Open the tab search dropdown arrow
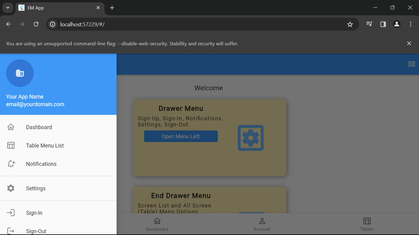The height and width of the screenshot is (235, 419). (8, 8)
